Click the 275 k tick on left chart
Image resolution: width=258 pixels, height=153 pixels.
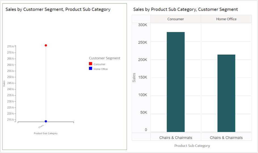11,46
